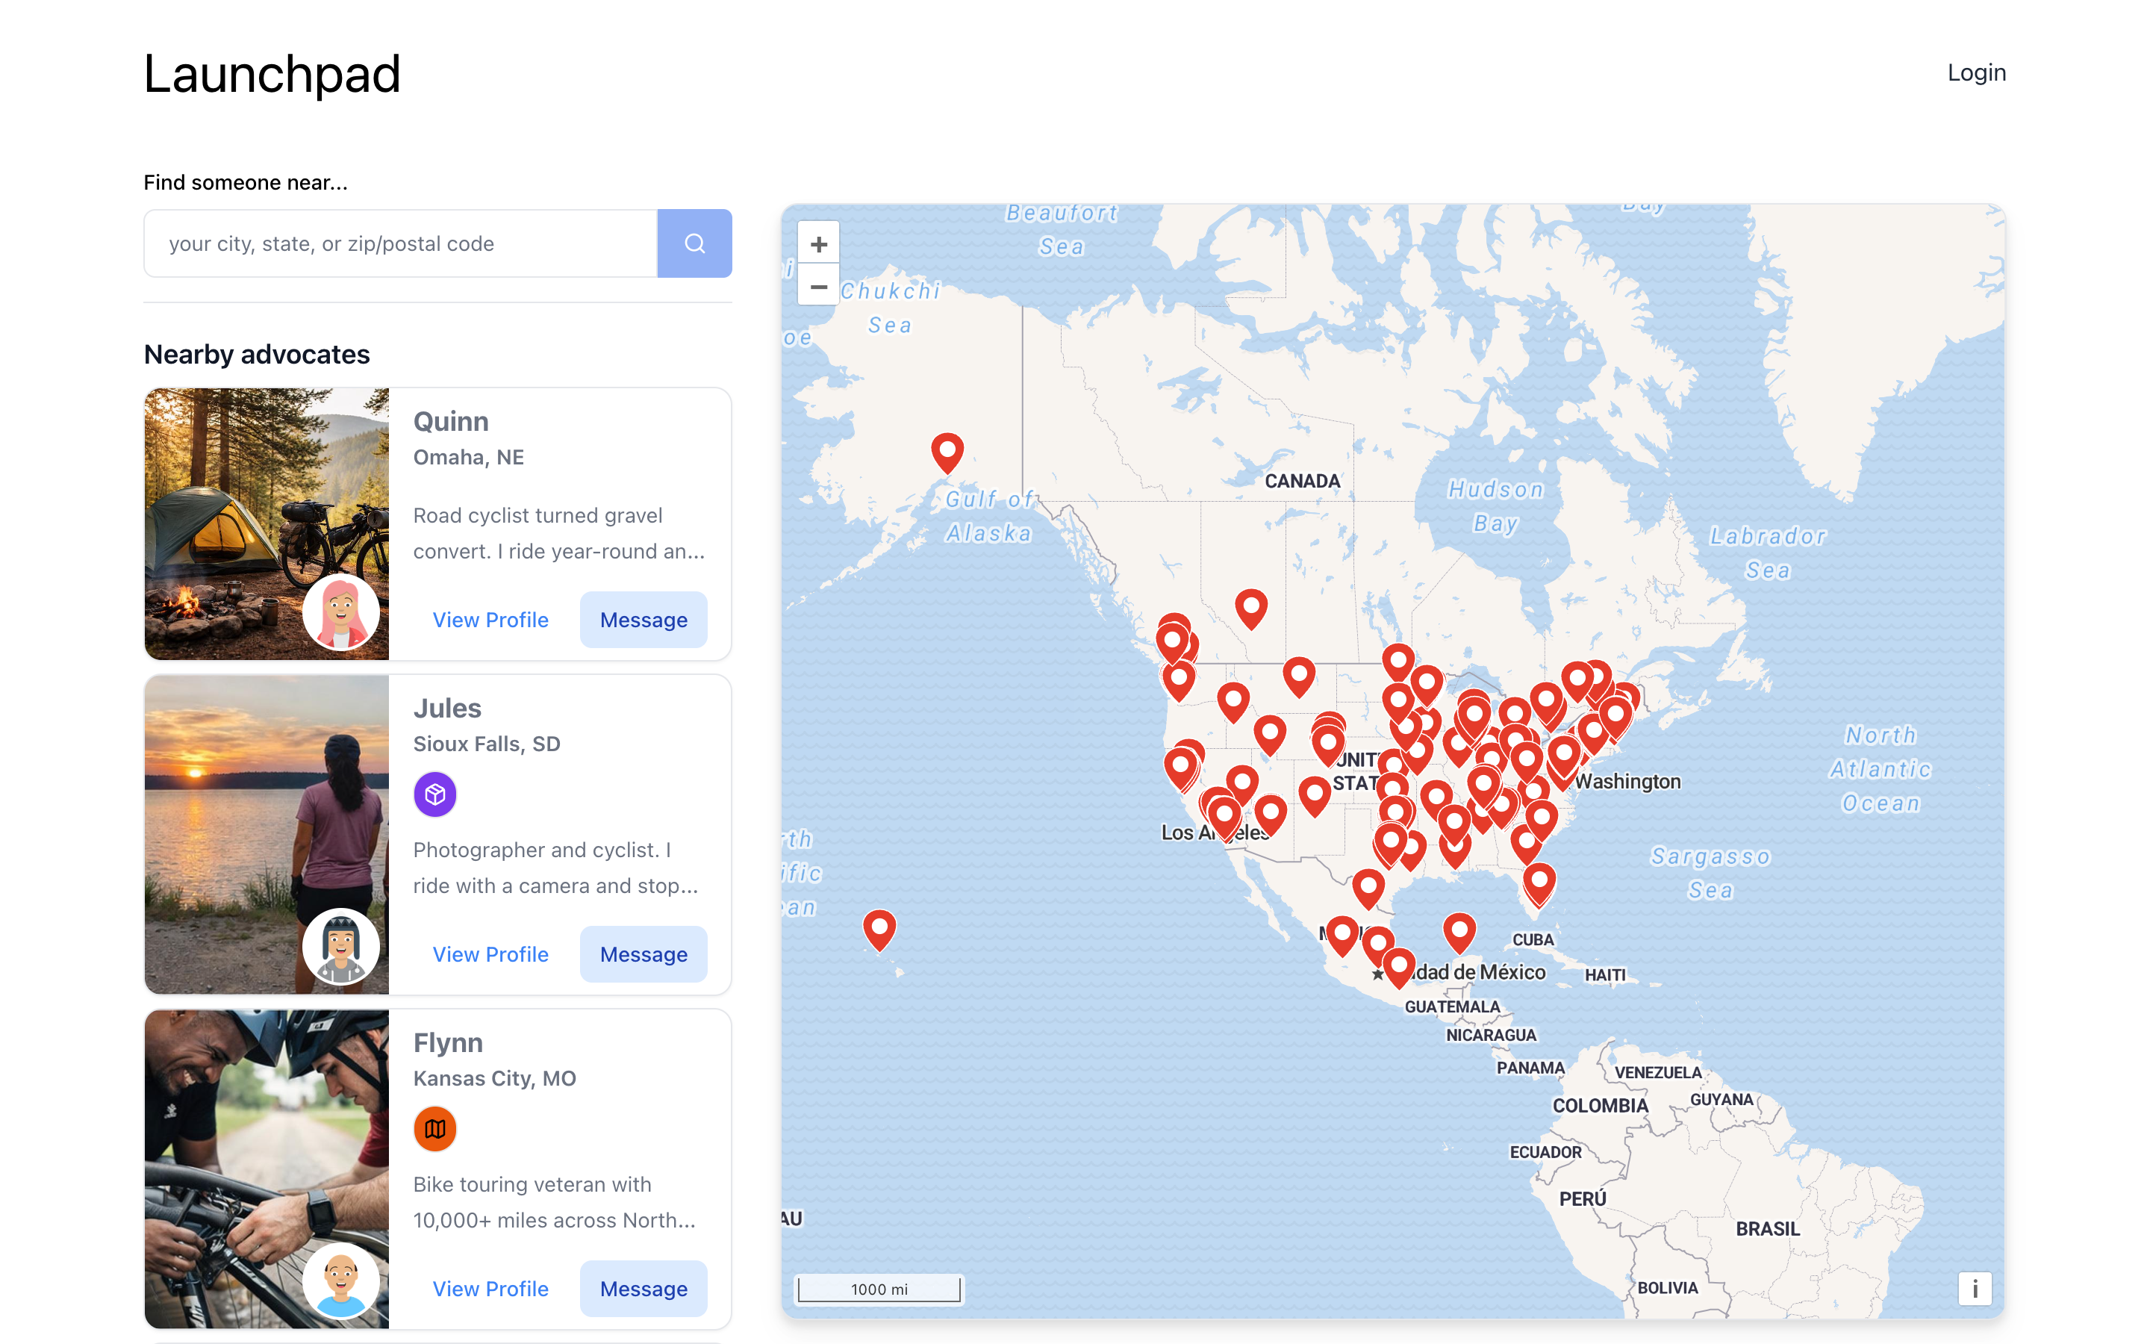Viewport: 2150px width, 1344px height.
Task: View Quinn's profile
Action: (x=490, y=620)
